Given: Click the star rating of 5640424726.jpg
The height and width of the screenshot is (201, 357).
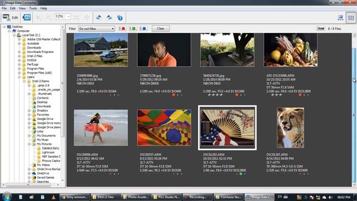Looking at the screenshot, I should point(215,95).
